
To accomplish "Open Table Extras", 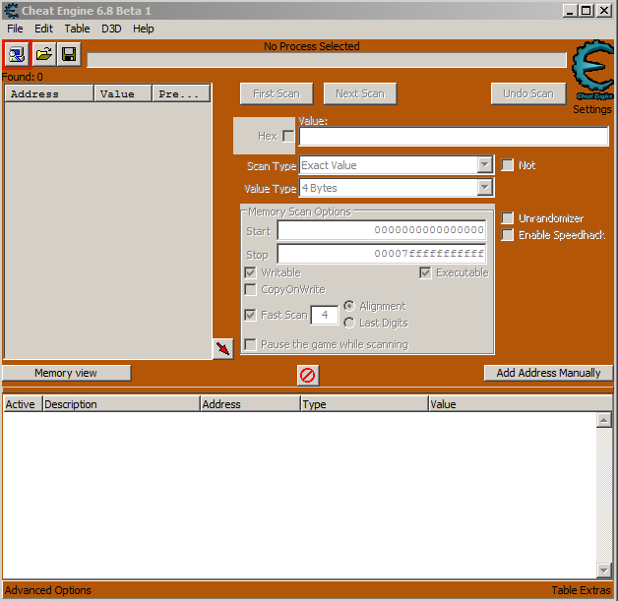I will point(581,590).
